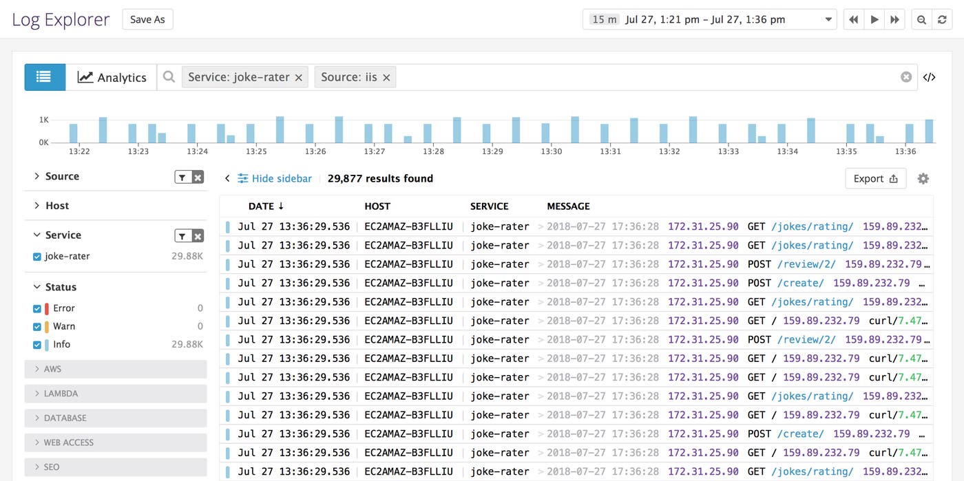Screen dimensions: 964x481
Task: Select the list view tab
Action: (x=44, y=76)
